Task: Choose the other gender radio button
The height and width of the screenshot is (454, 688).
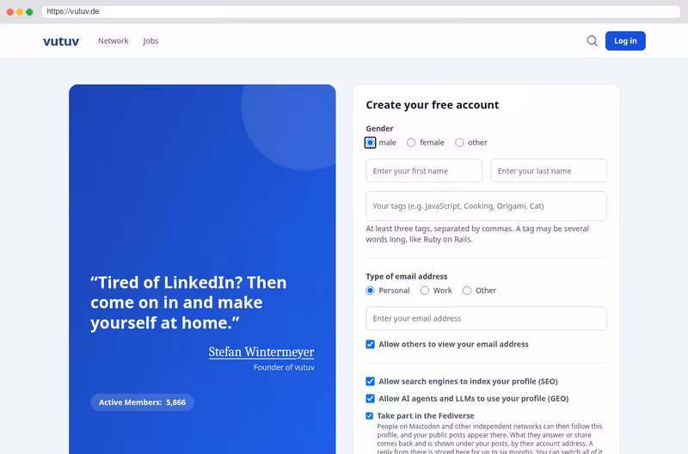Action: pyautogui.click(x=459, y=143)
